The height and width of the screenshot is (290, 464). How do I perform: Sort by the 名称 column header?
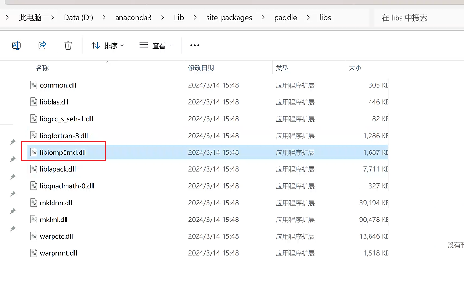(x=42, y=68)
